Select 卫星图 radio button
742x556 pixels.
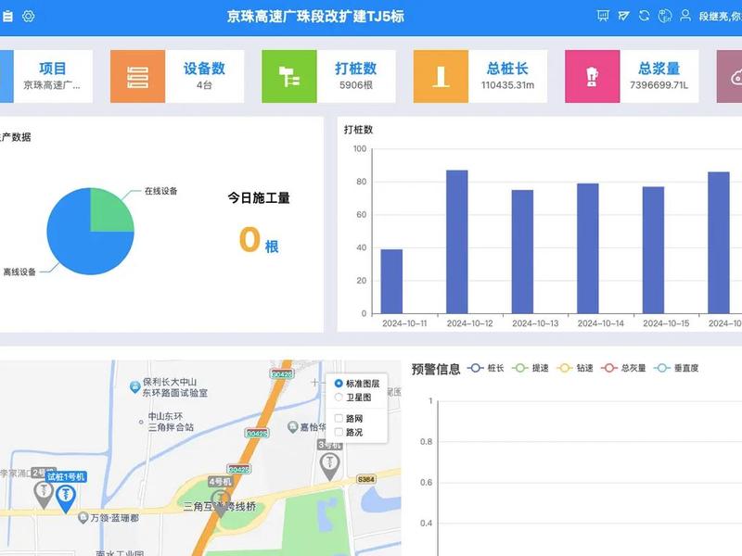coord(339,398)
